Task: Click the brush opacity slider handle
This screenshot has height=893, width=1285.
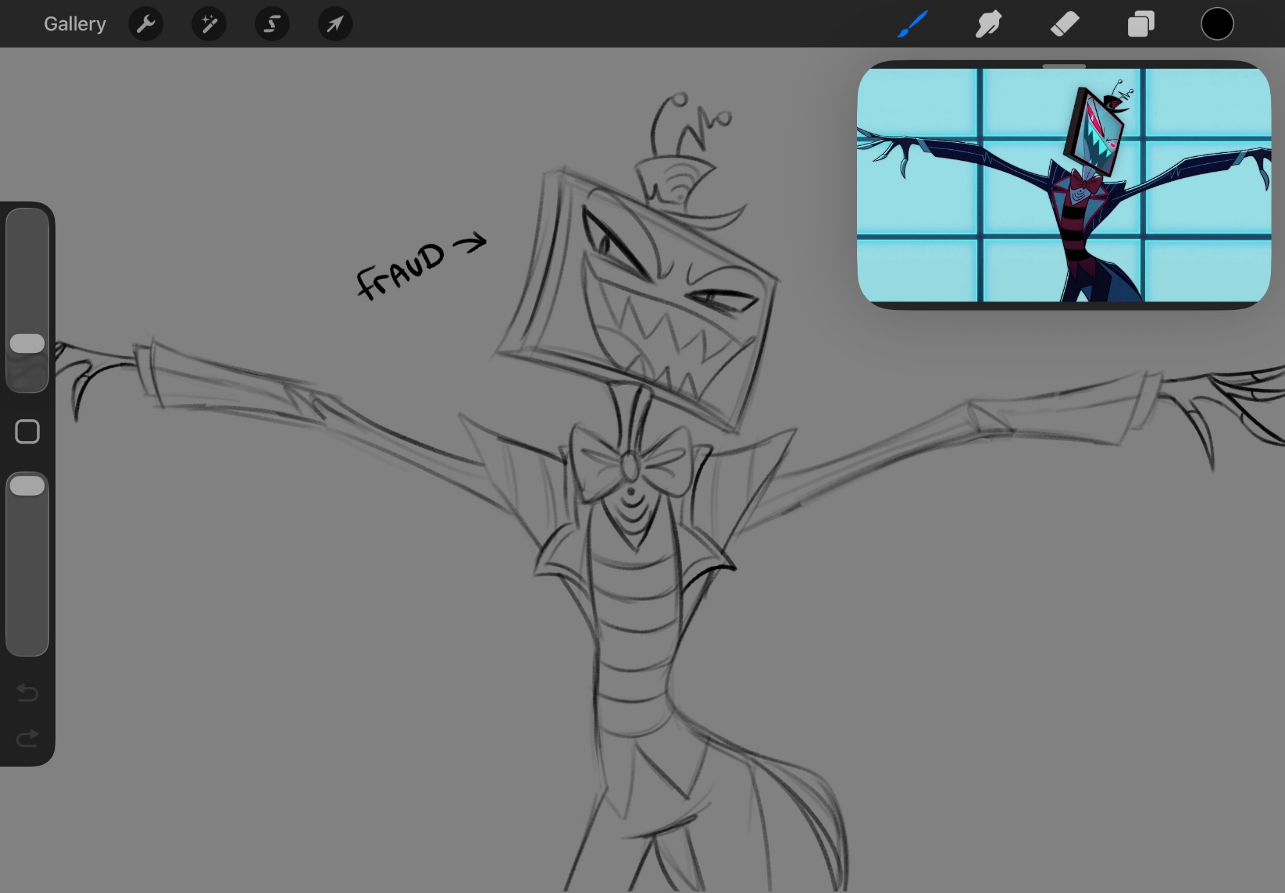Action: coord(27,486)
